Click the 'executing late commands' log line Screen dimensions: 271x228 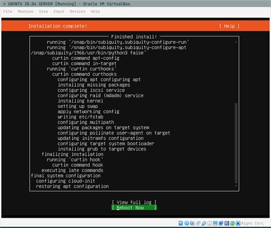pos(73,170)
